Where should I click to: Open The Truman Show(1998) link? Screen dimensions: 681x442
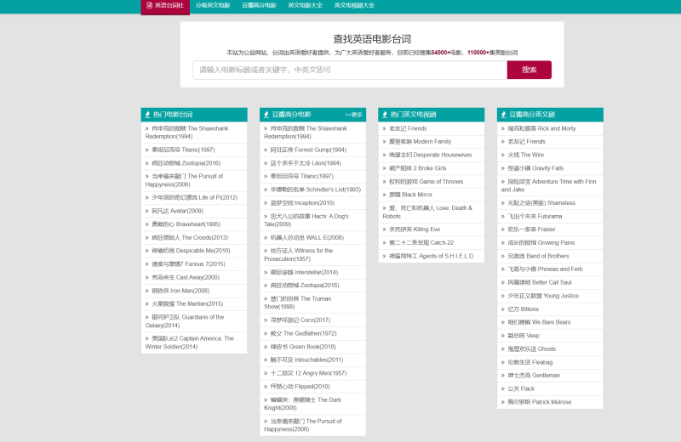tap(298, 303)
